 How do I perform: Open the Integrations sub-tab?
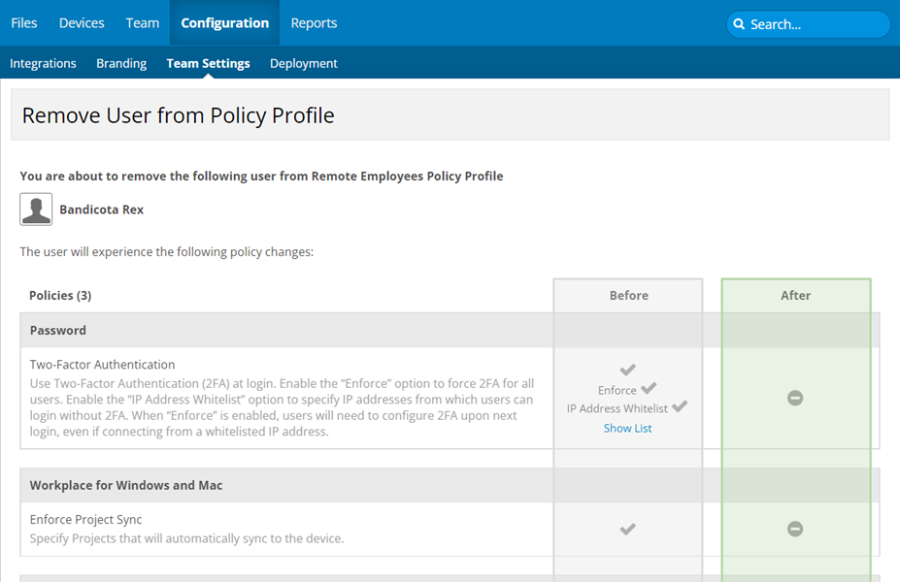point(43,63)
